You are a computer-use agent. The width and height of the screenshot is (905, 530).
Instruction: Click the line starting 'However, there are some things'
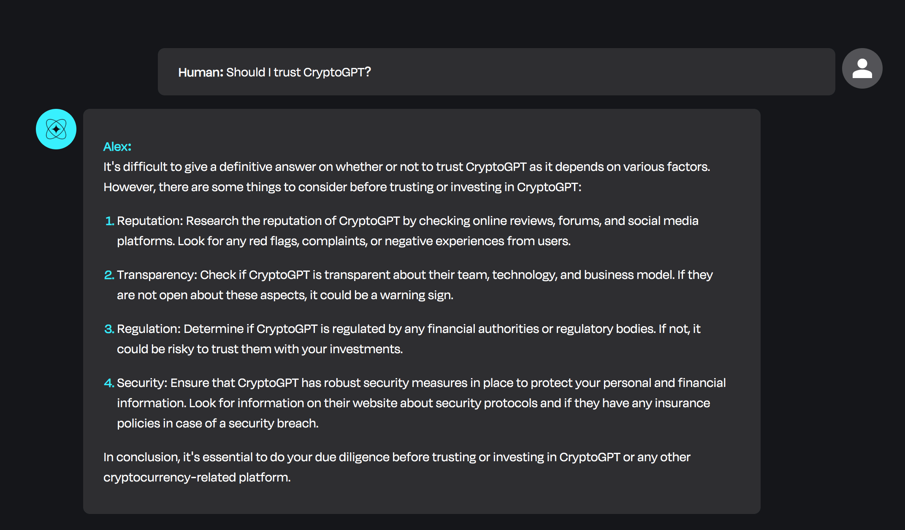[342, 187]
